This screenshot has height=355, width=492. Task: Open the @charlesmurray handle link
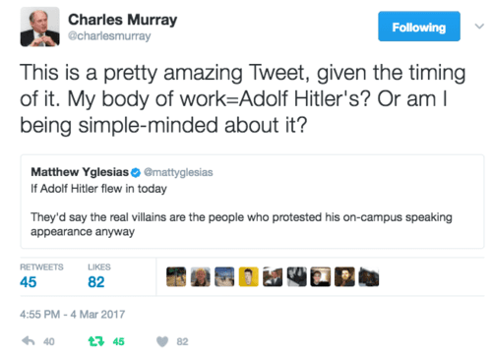click(x=109, y=36)
